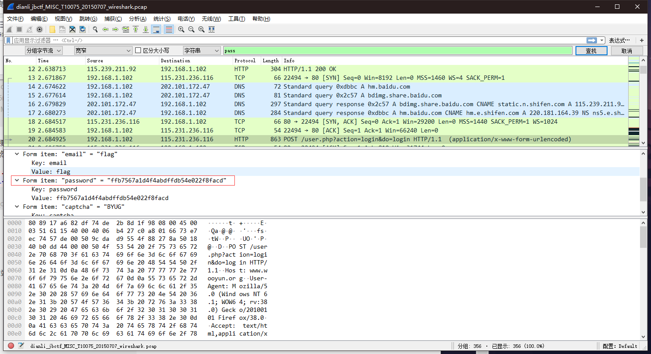651x354 pixels.
Task: Click the reload capture file icon
Action: pos(82,29)
